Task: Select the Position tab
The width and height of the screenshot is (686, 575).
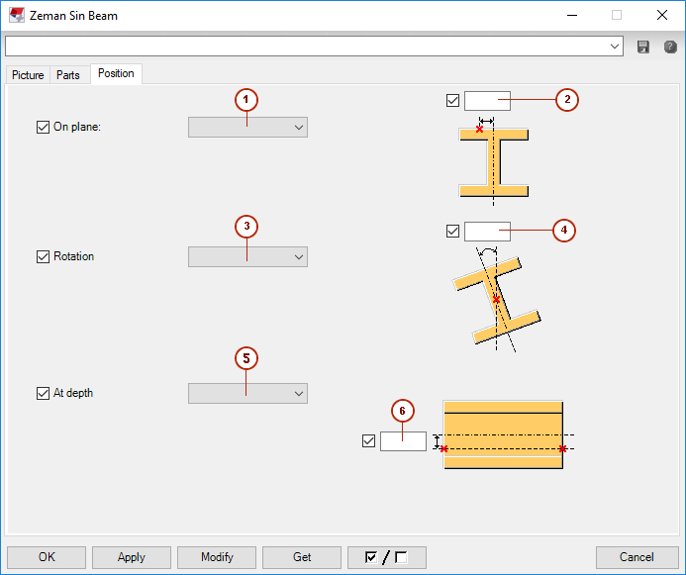Action: (x=116, y=73)
